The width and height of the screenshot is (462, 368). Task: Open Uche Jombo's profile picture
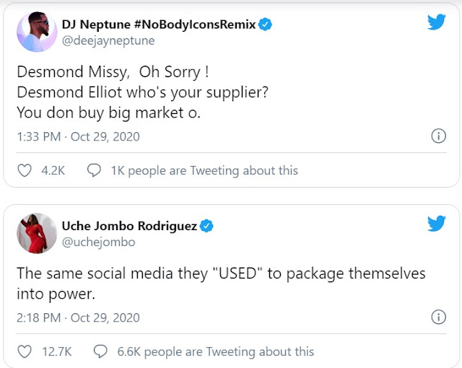pyautogui.click(x=37, y=233)
